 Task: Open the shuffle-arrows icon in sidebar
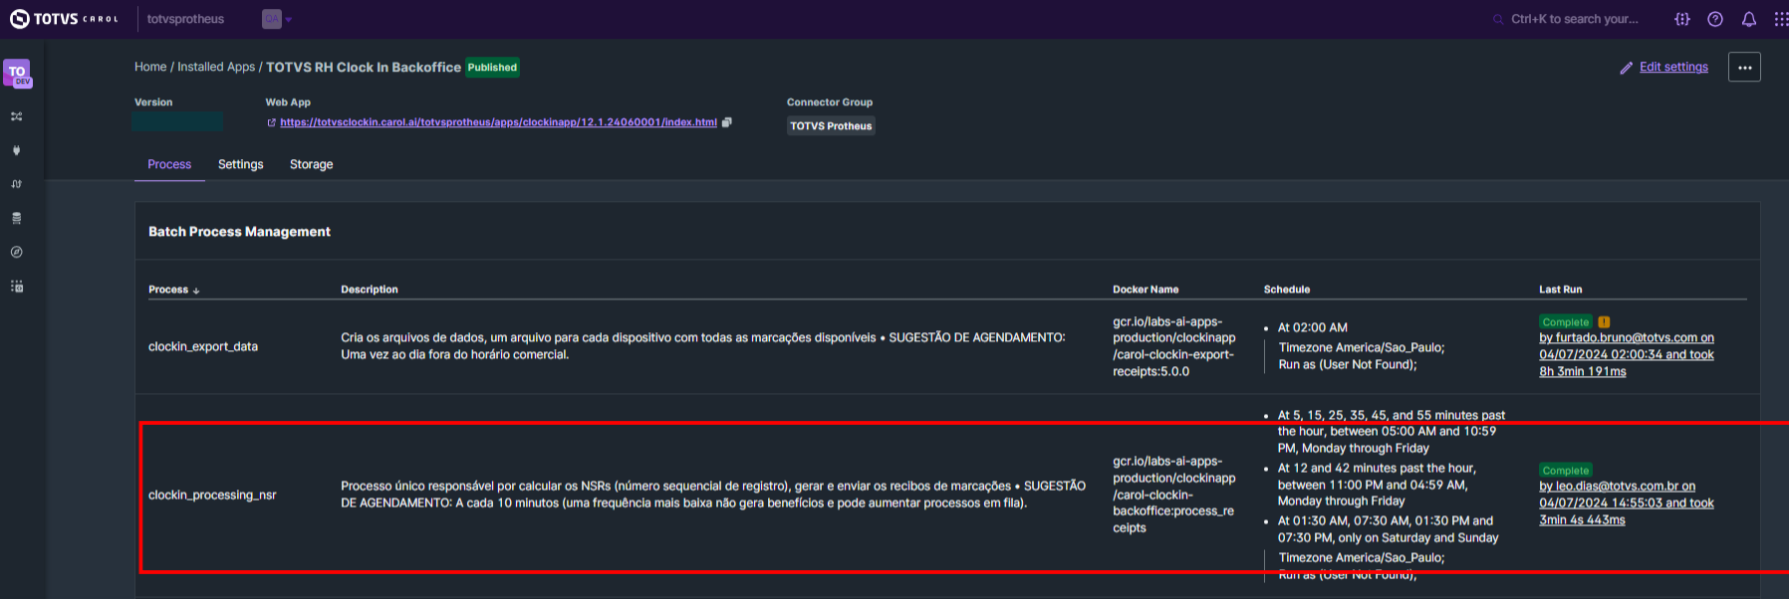coord(16,116)
